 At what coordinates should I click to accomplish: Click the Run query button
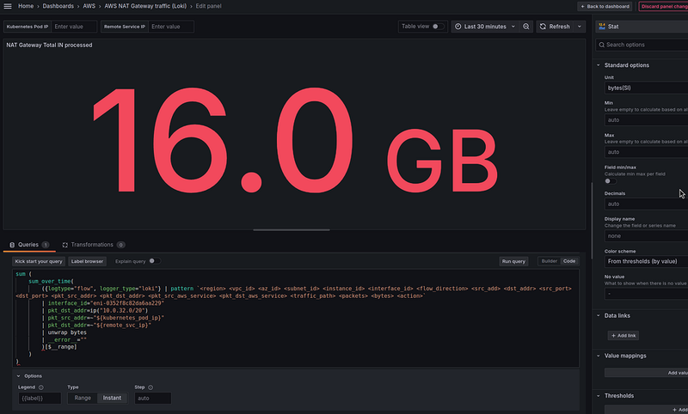point(513,261)
